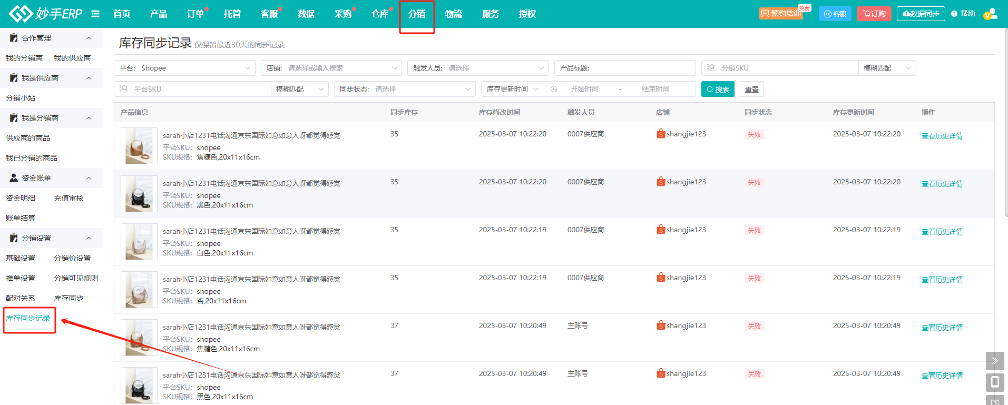
Task: Open 查看历史详情 for 白色 row
Action: (x=942, y=232)
